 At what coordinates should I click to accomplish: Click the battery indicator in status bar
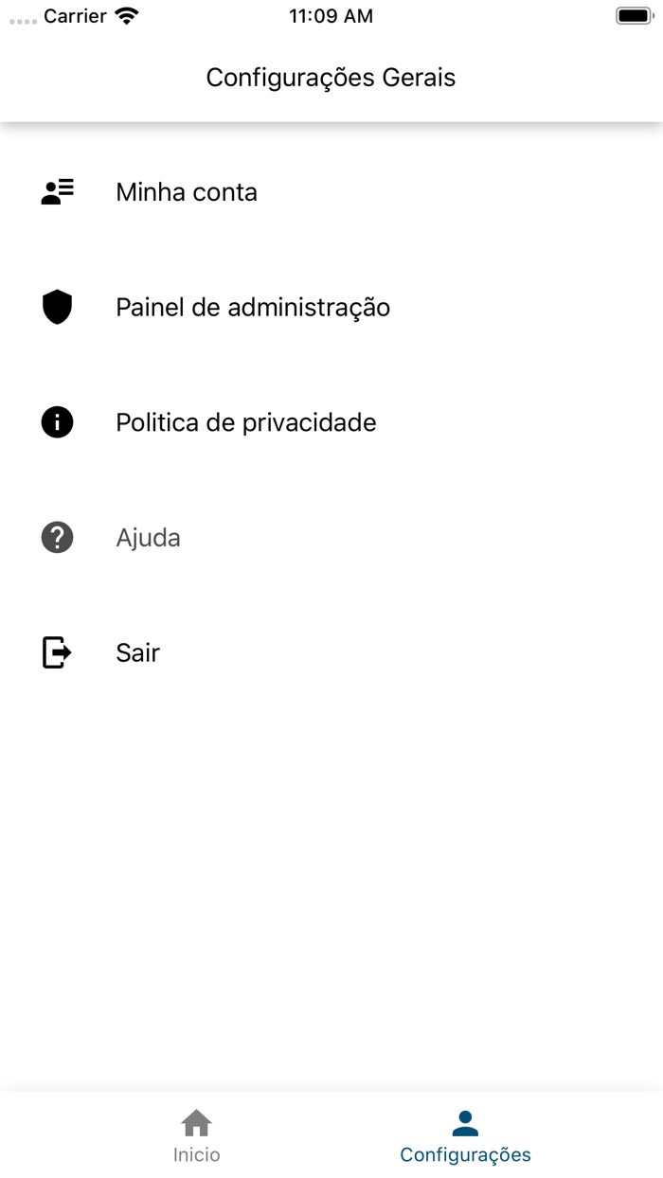pos(633,14)
